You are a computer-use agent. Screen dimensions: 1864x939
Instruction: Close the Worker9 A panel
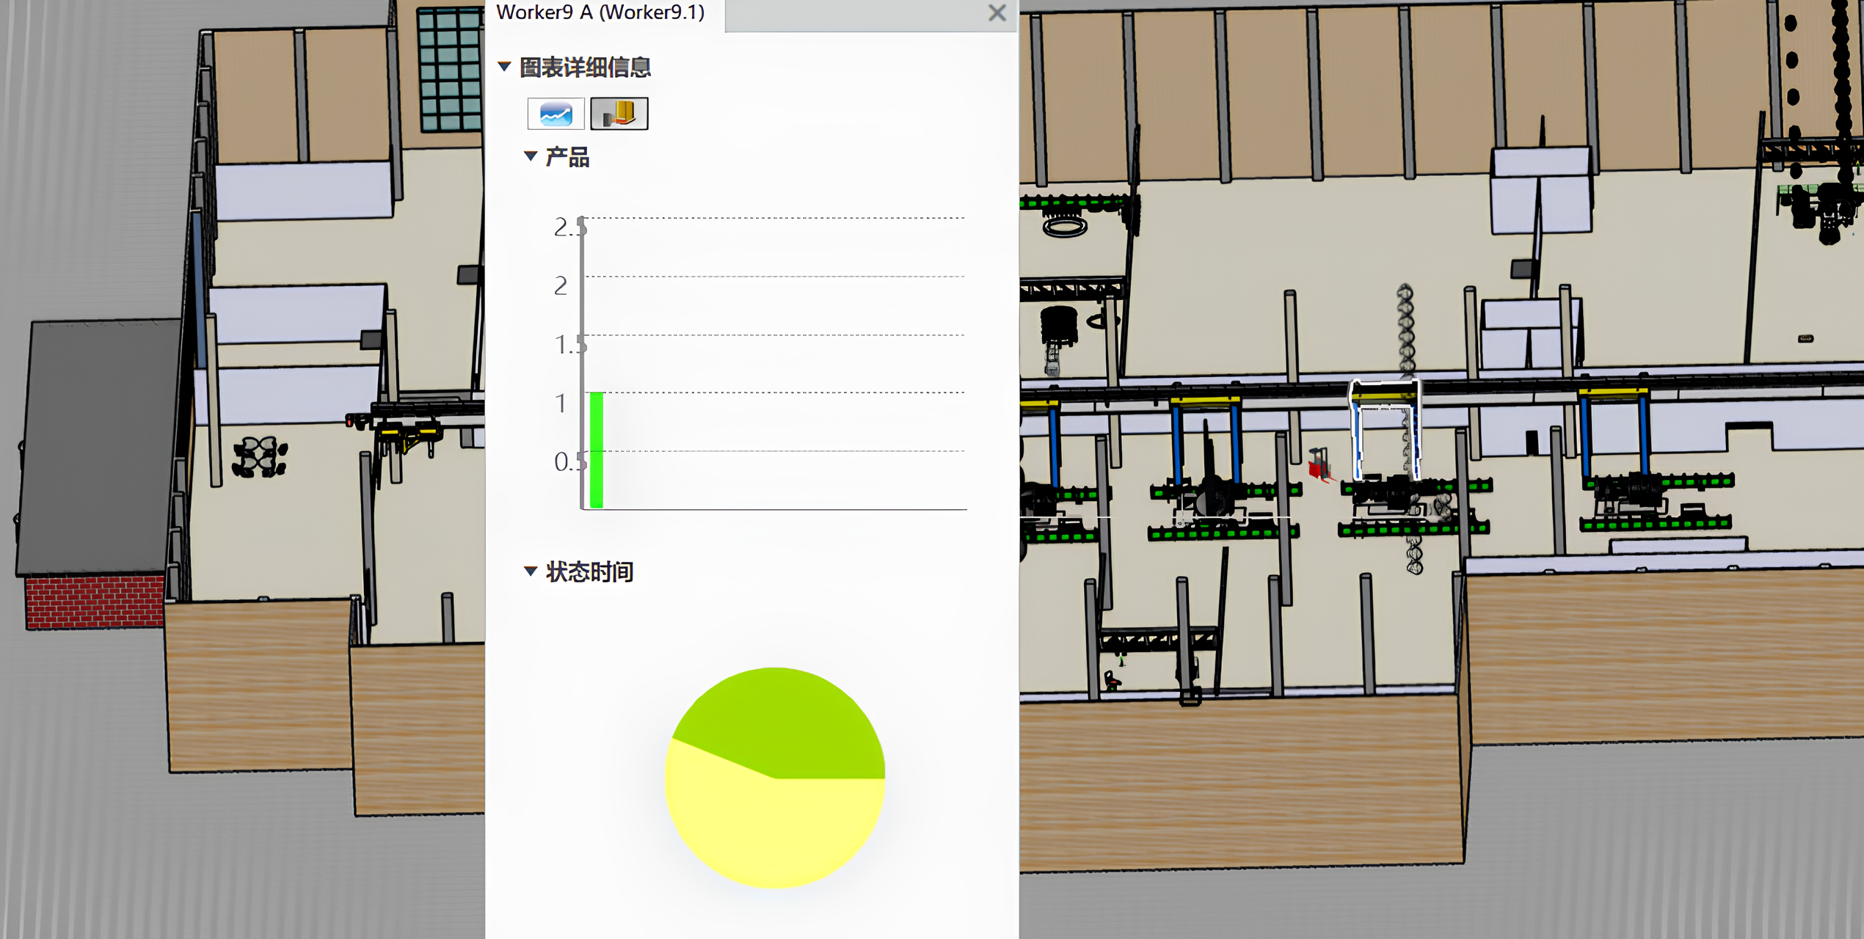(997, 12)
